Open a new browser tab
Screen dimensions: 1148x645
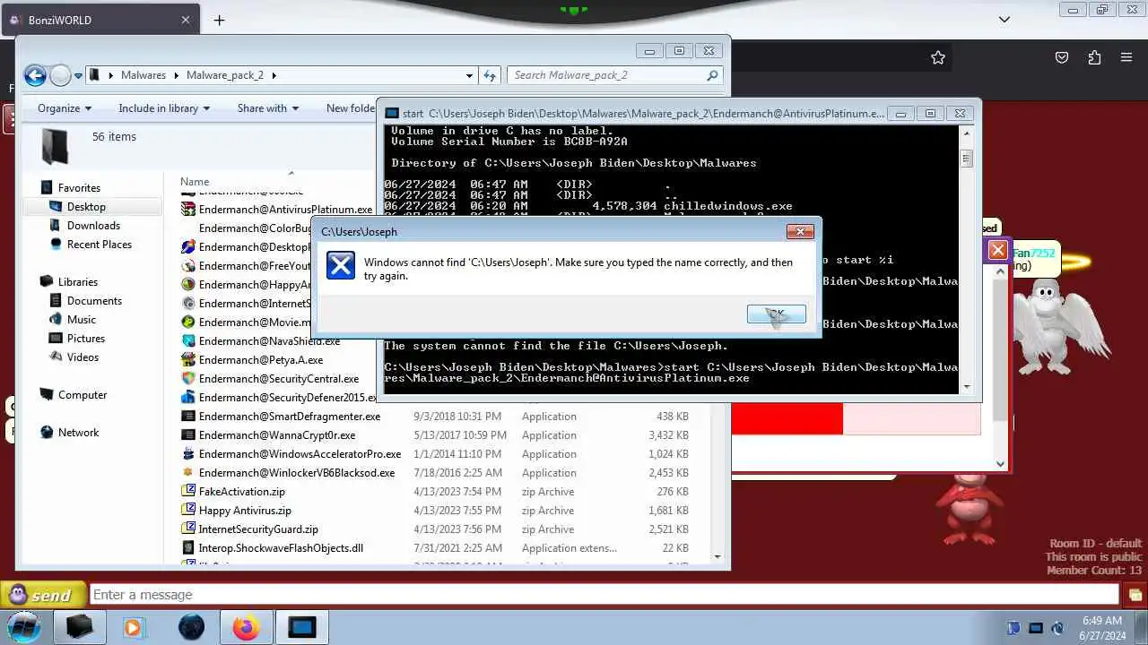coord(219,20)
